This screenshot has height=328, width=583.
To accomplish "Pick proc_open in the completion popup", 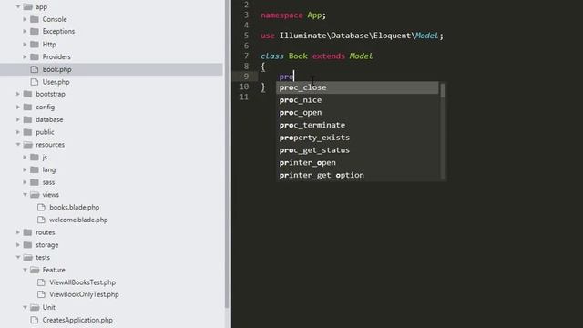I will 358,112.
